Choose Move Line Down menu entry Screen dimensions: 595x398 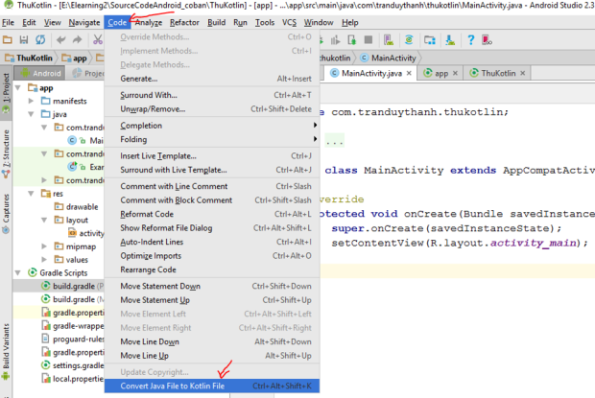click(212, 342)
